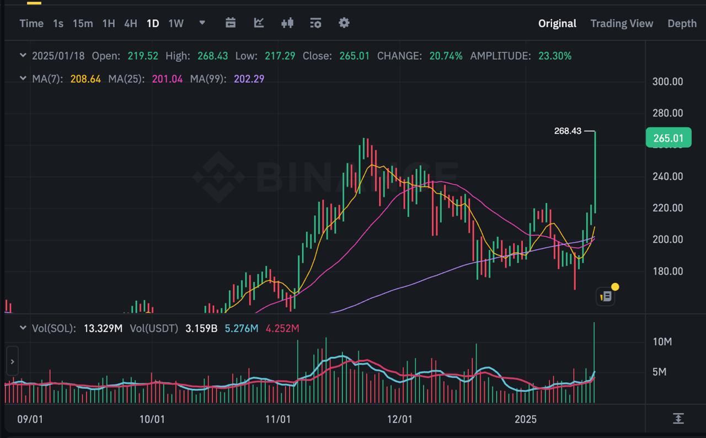Click the Vol(SOL) value 13.329M
Viewport: 706px width, 438px height.
pyautogui.click(x=103, y=328)
